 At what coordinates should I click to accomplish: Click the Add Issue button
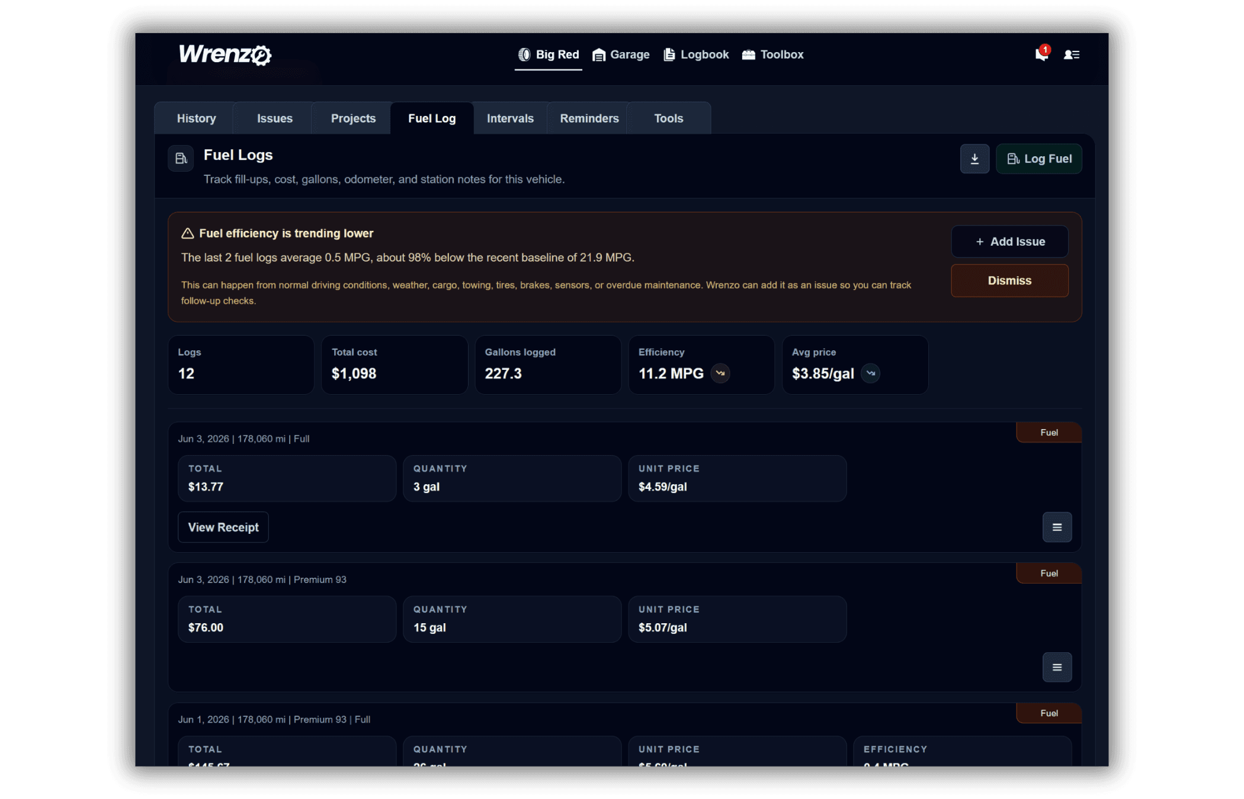(x=1010, y=241)
